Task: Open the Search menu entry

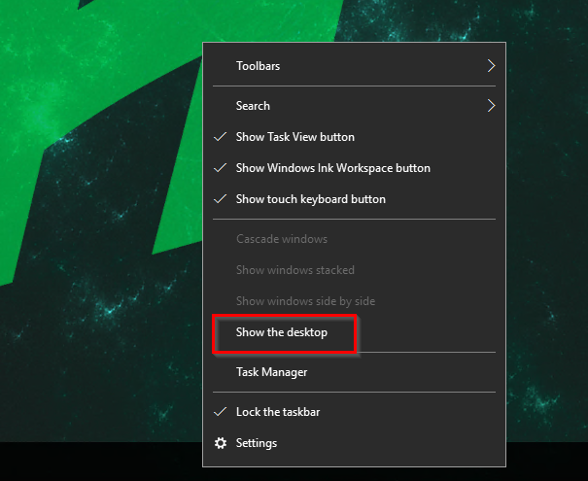Action: coord(253,105)
